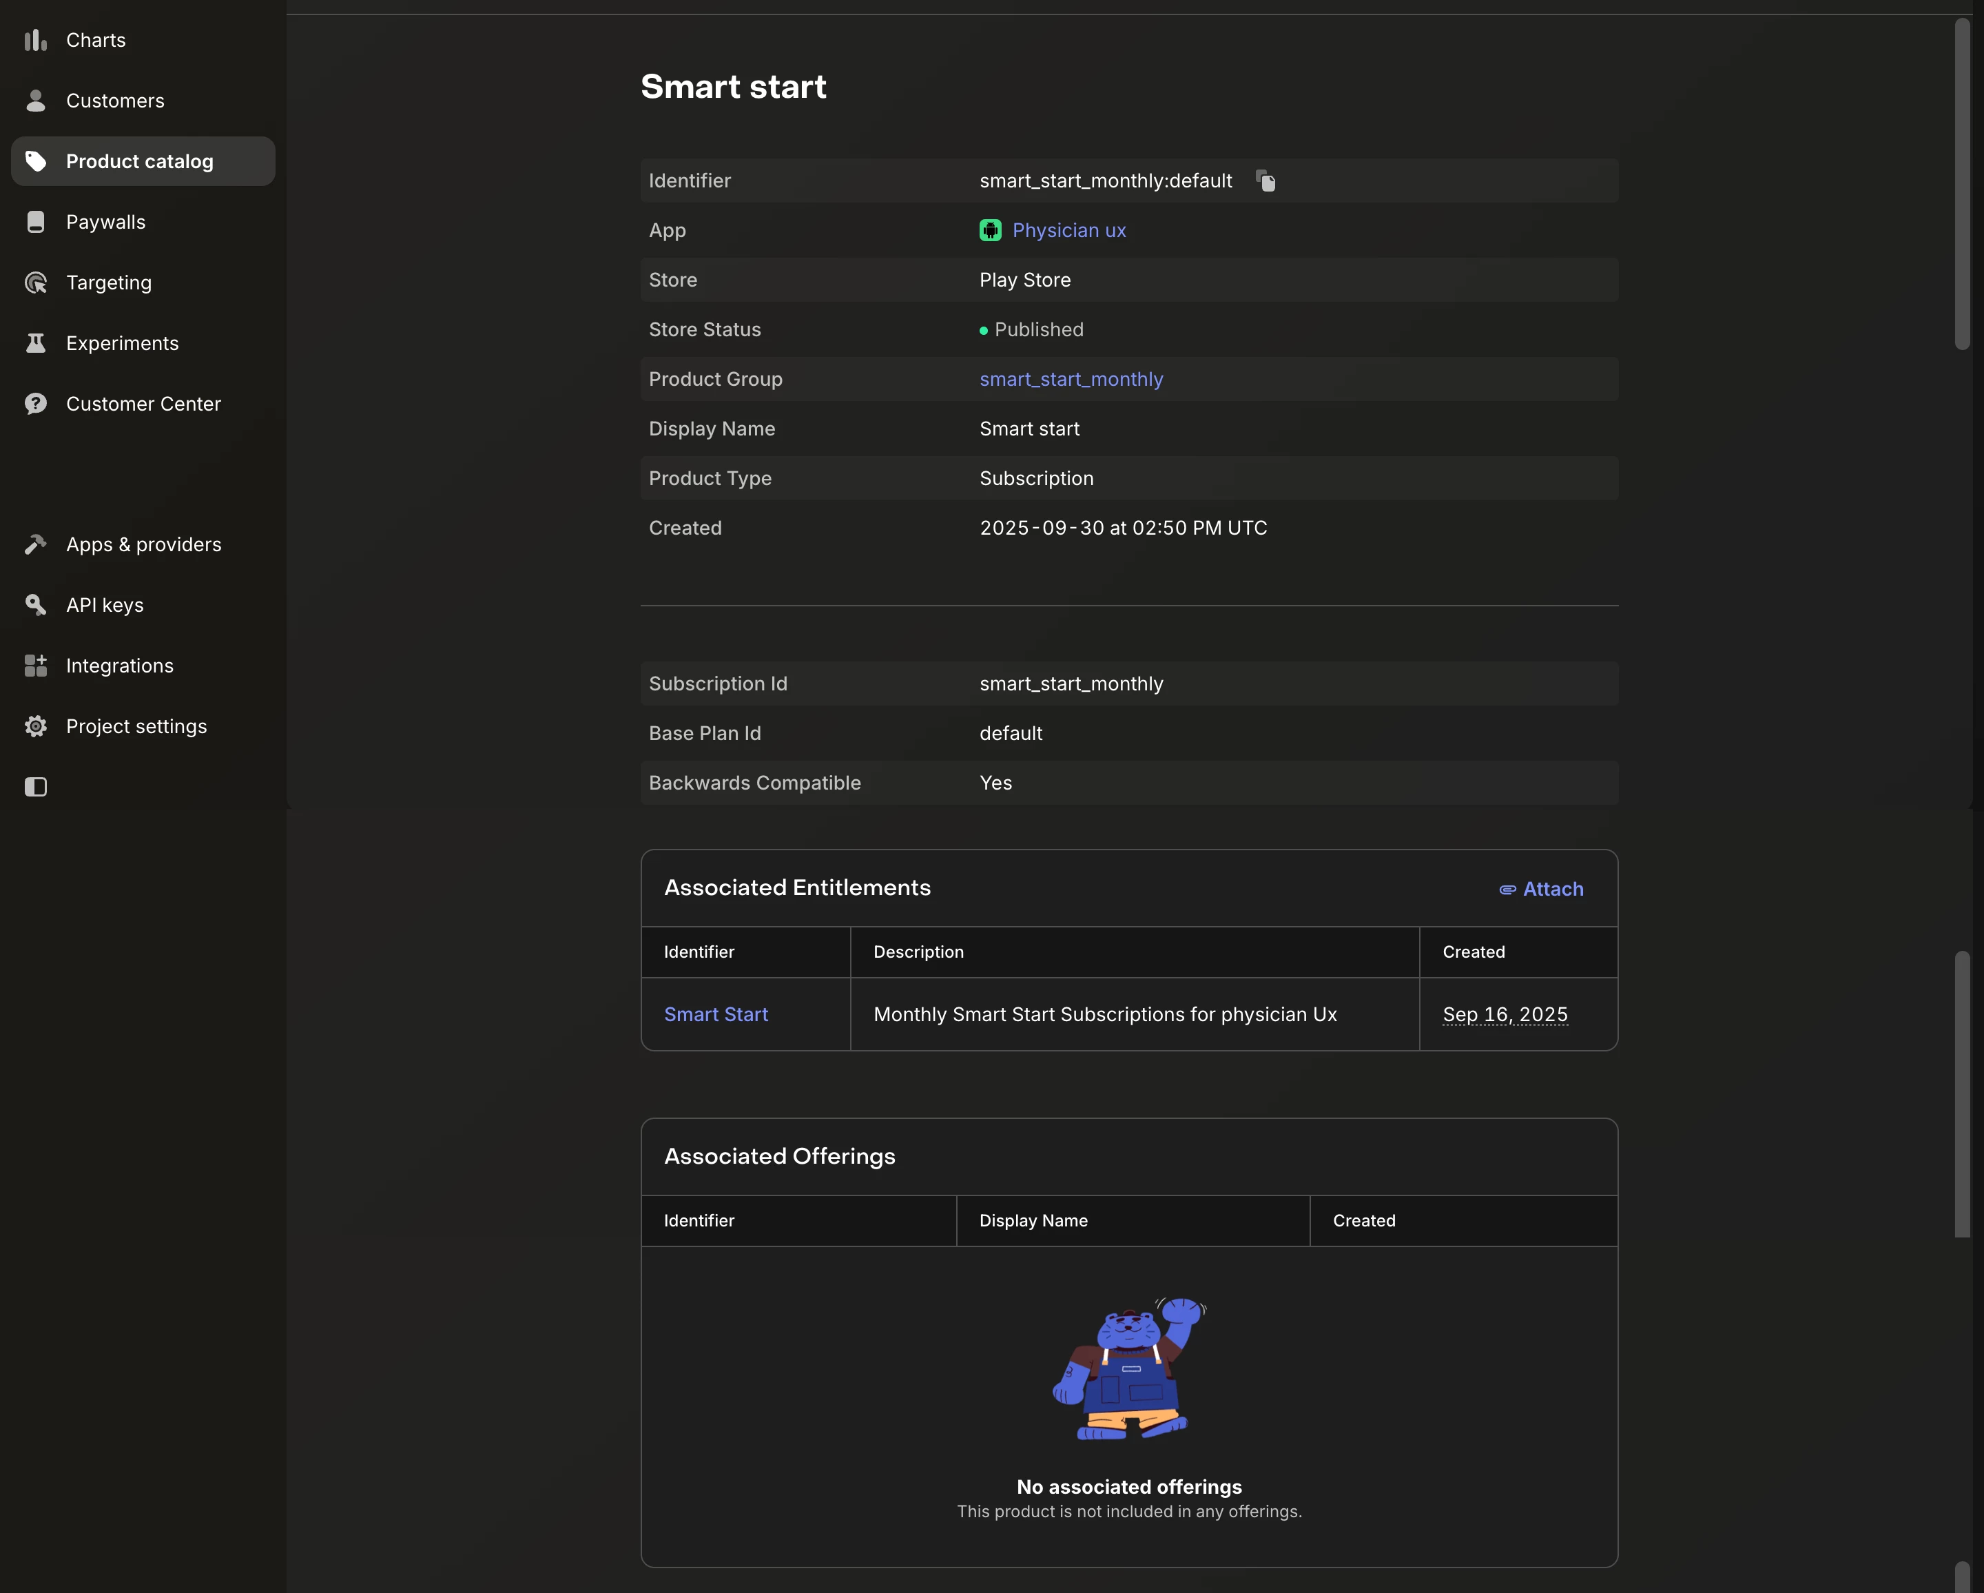The height and width of the screenshot is (1593, 1984).
Task: Collapse the sidebar with the panel toggle
Action: [x=35, y=787]
